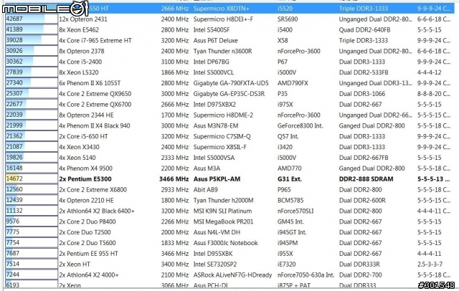459x291 pixels.
Task: Select the 12x Opteron 2431 row
Action: tap(229, 19)
